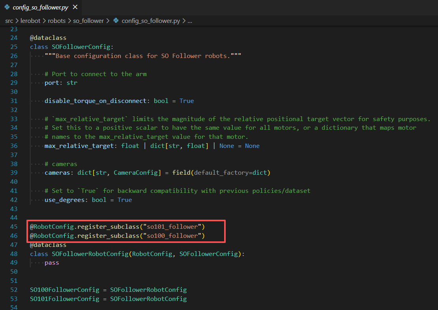
Task: Click SO101FollowerConfig assignment name
Action: [65, 299]
